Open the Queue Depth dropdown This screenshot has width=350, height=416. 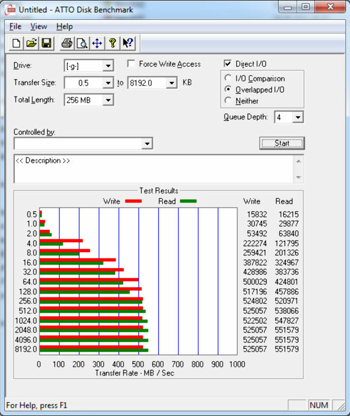pos(298,117)
